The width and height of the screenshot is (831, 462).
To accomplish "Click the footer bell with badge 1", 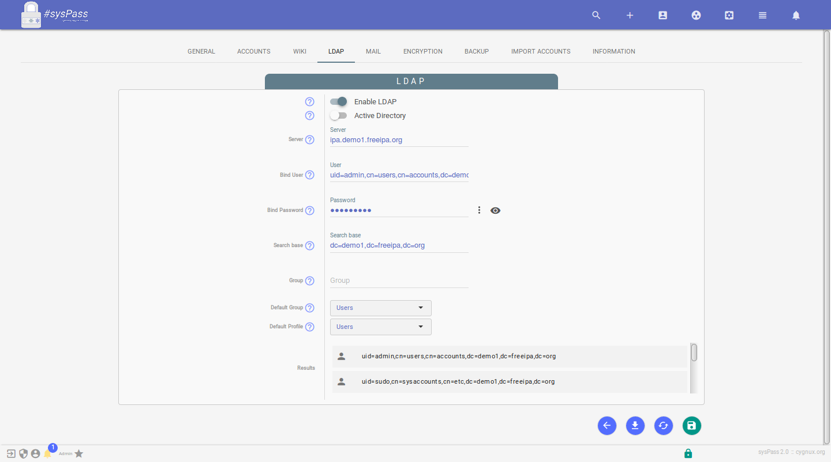I will 48,453.
